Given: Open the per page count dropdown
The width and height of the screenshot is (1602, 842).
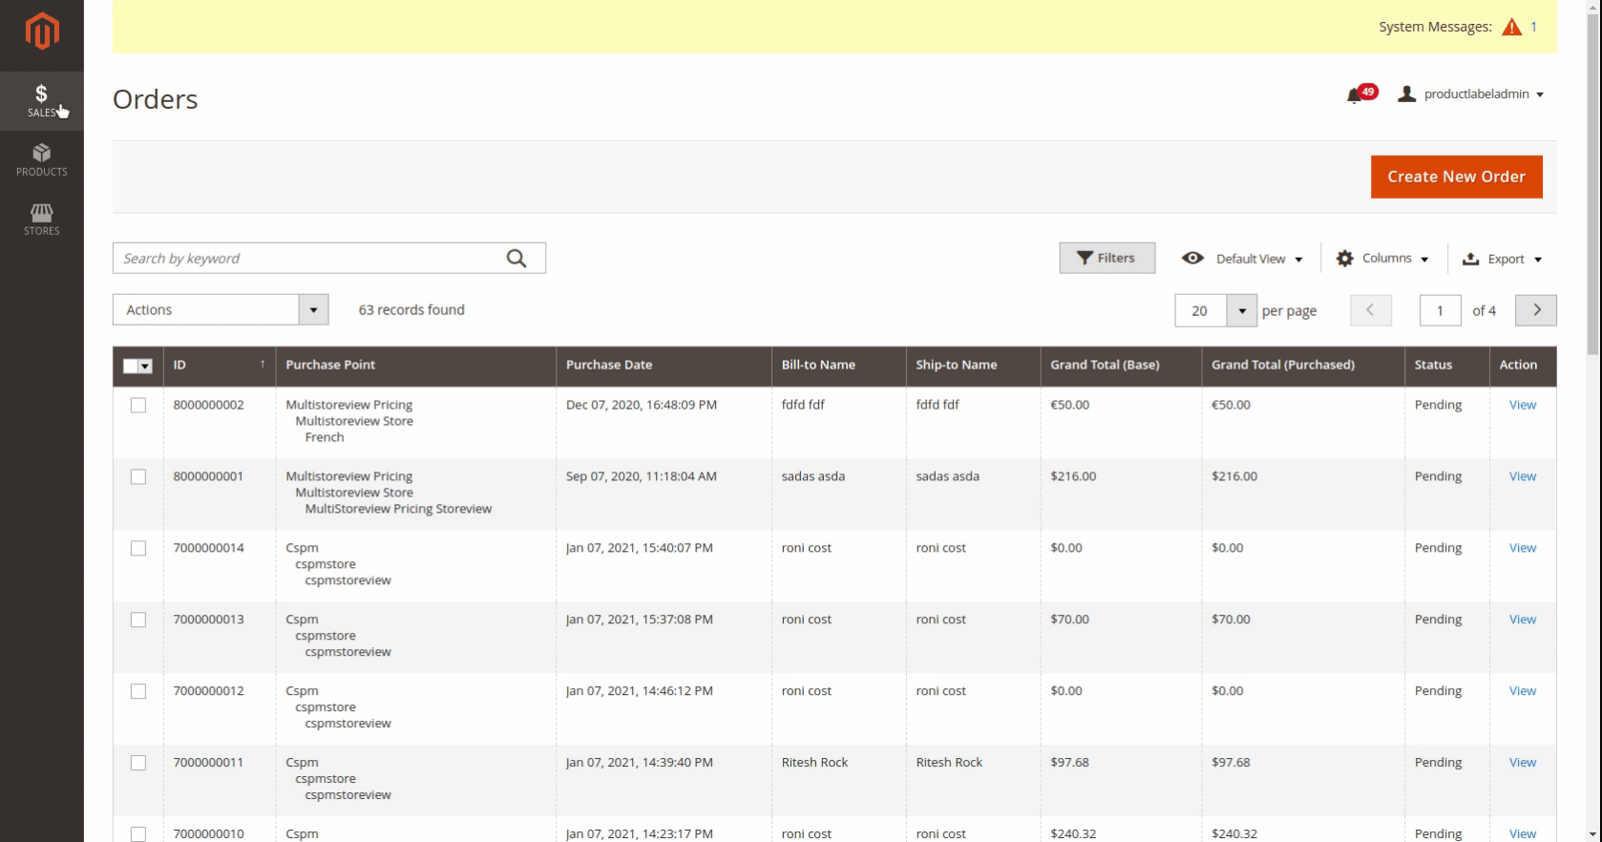Looking at the screenshot, I should (1241, 310).
